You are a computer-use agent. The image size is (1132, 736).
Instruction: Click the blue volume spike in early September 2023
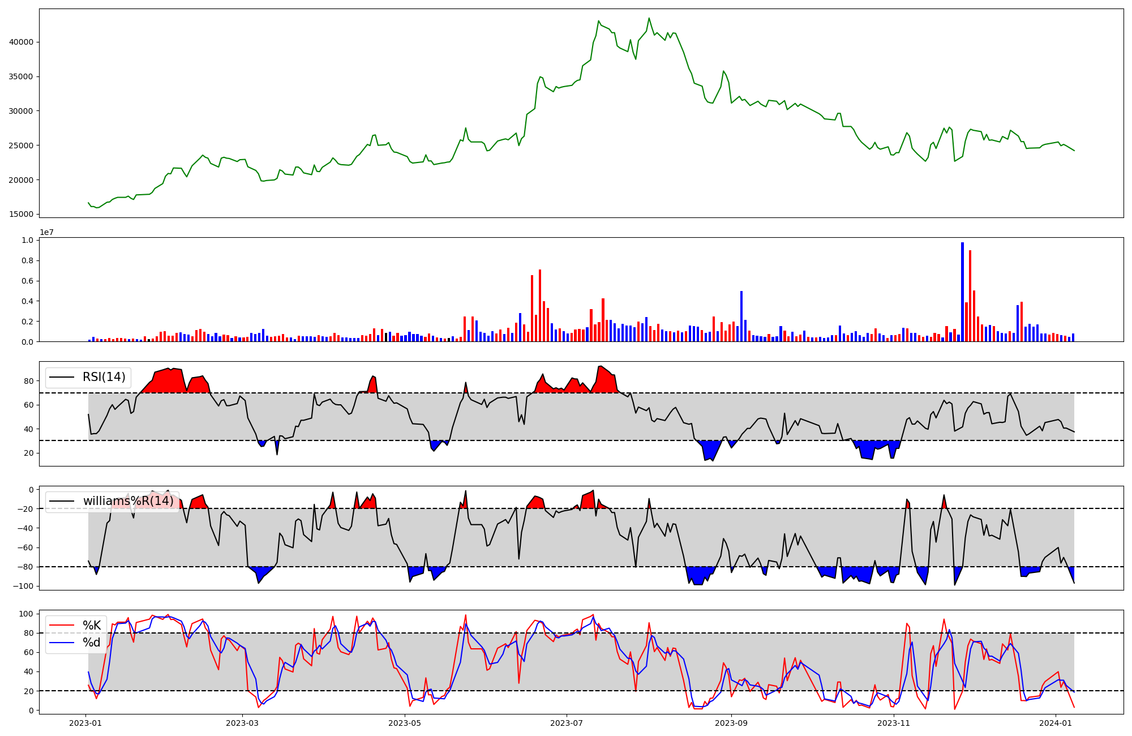(x=741, y=317)
